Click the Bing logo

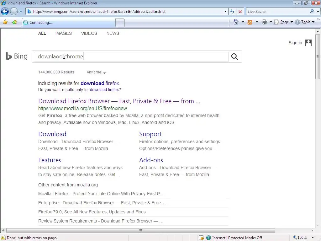click(17, 56)
